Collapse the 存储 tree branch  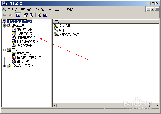(x=4, y=50)
